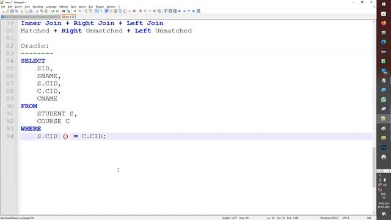
Task: Click the vertical scrollbar thumb of the editor
Action: click(374, 167)
